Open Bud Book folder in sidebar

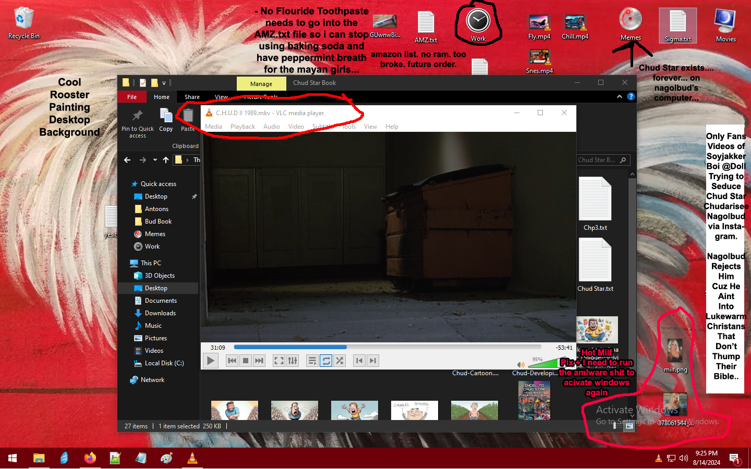[x=158, y=221]
